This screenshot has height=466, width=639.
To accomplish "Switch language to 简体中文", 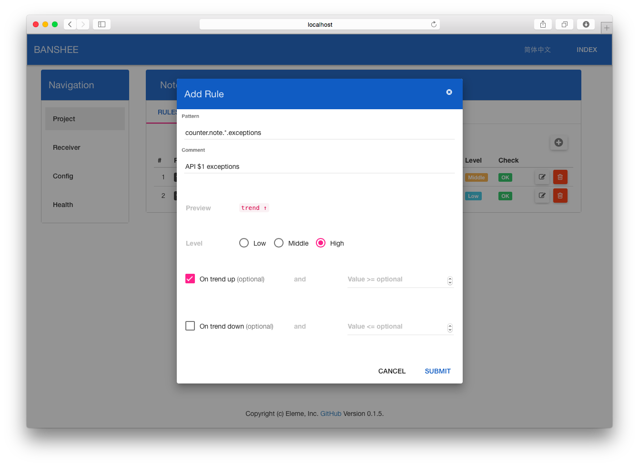I will [538, 50].
